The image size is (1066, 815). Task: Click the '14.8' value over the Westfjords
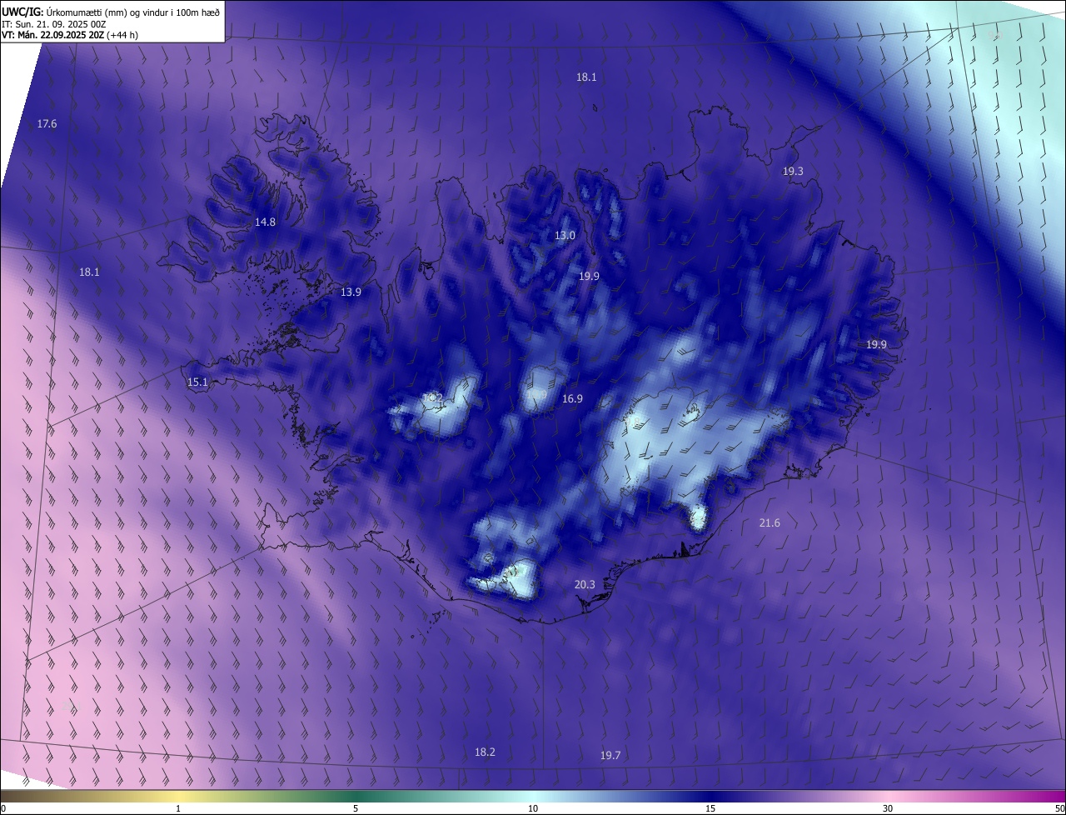tap(265, 222)
